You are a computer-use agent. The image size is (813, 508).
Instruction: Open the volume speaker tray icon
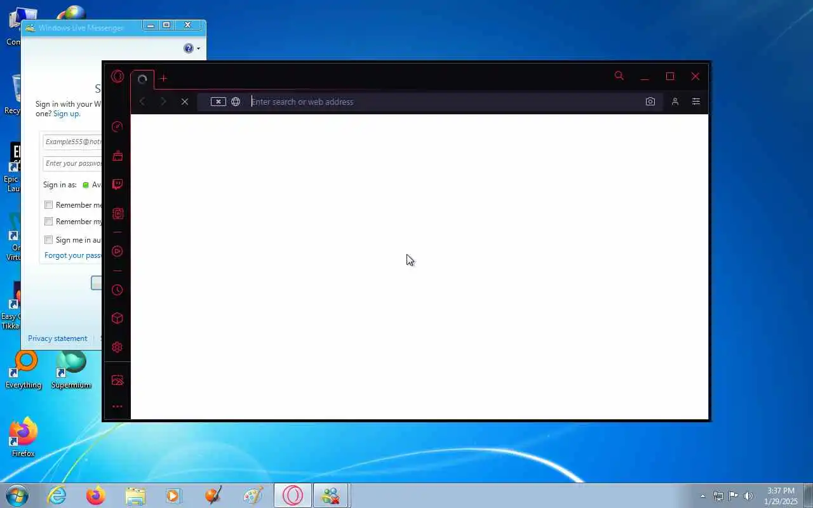(748, 496)
